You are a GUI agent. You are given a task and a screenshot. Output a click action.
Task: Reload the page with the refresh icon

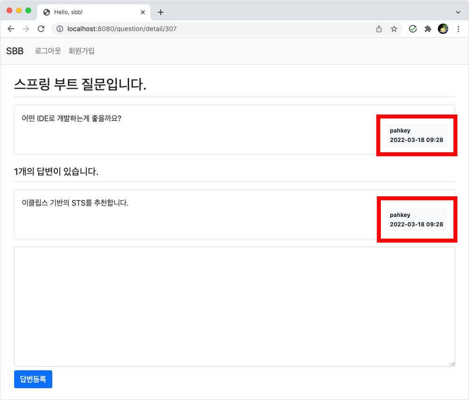(41, 29)
